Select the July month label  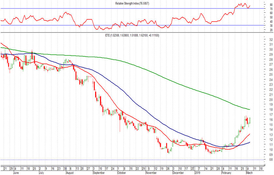tap(42, 173)
